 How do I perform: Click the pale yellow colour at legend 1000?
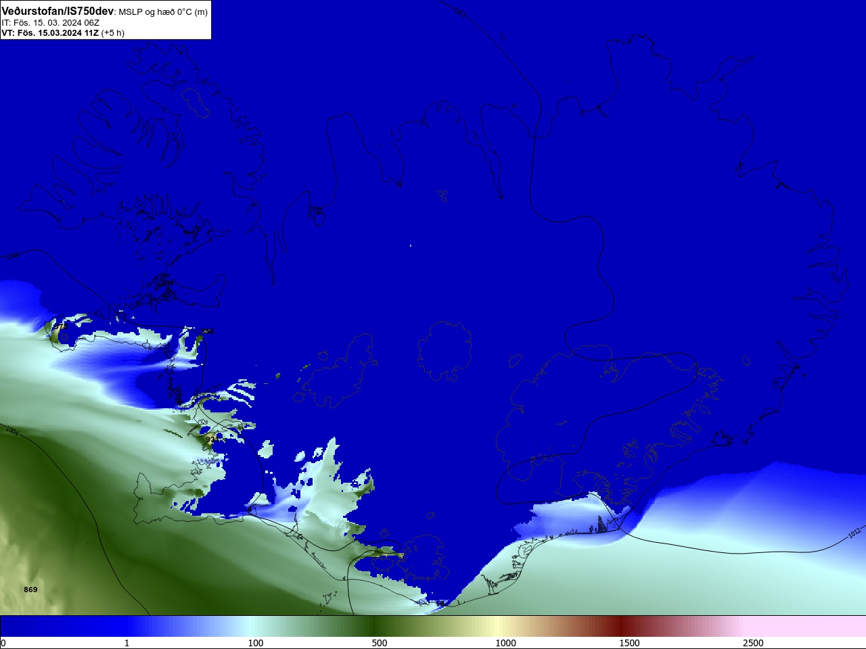(496, 626)
